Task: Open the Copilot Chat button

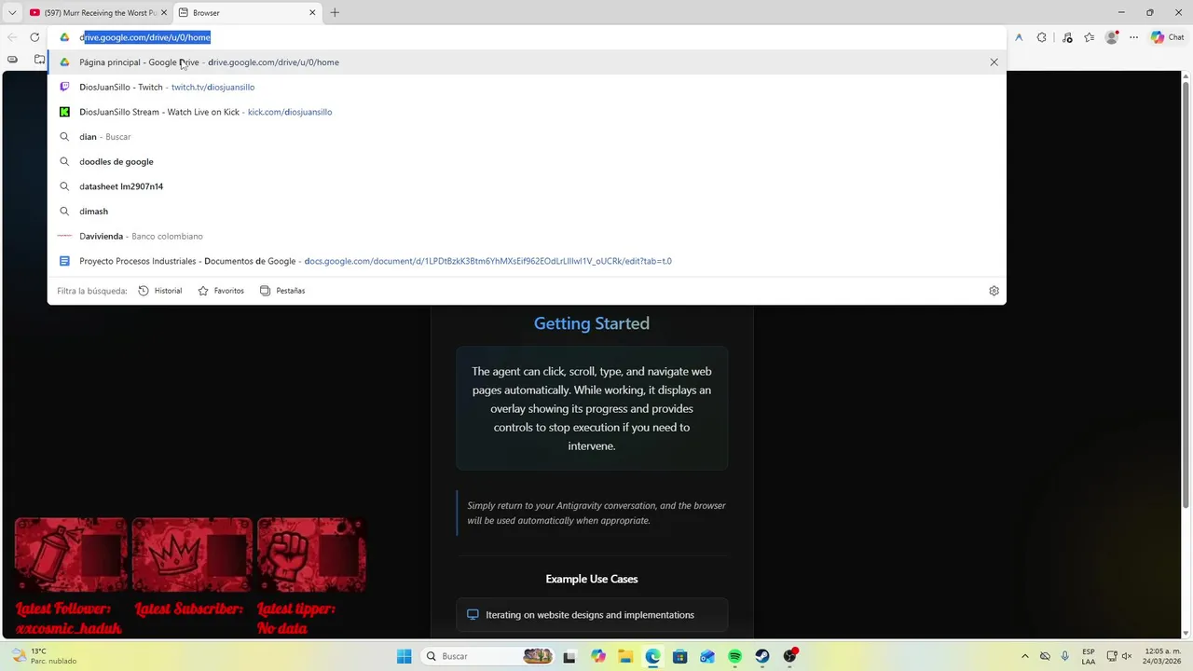Action: point(1167,37)
